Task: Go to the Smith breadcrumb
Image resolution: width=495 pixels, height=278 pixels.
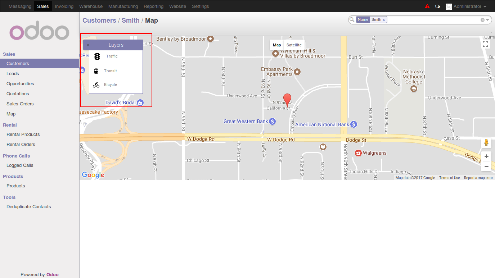Action: [x=131, y=20]
